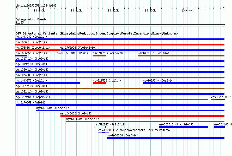
Task: Select the nsv39258 (Mills2006) variant label
Action: click(72, 53)
